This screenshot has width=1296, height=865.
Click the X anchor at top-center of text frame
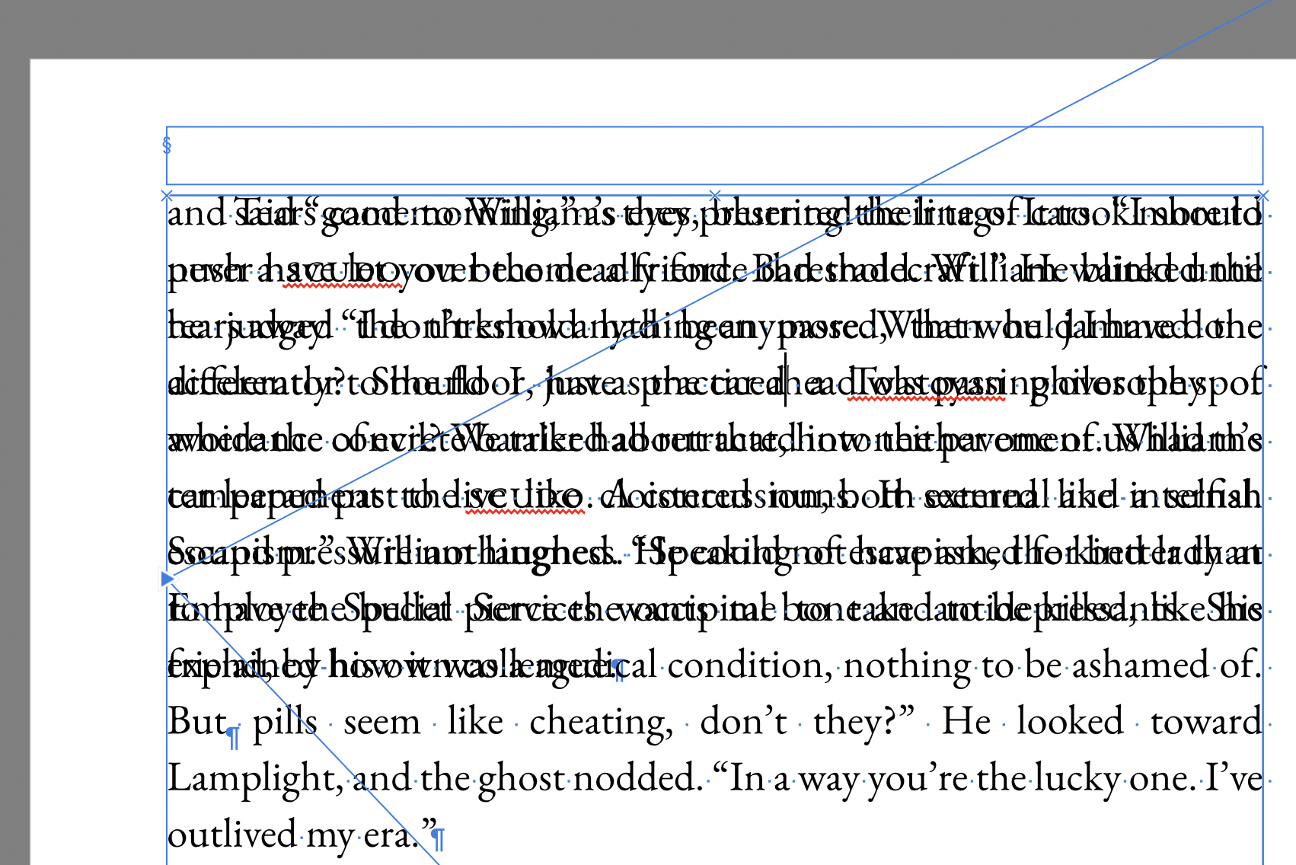pyautogui.click(x=714, y=196)
